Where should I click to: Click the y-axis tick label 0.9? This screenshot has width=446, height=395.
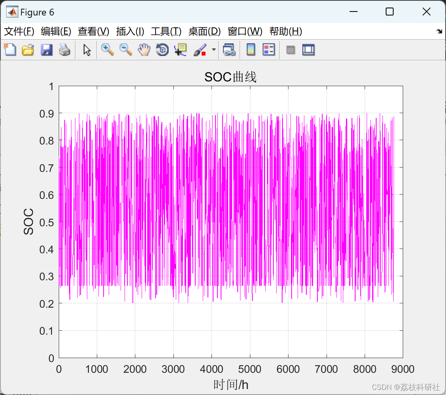(x=47, y=114)
